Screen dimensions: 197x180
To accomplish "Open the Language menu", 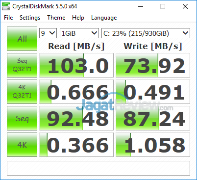I will (104, 18).
